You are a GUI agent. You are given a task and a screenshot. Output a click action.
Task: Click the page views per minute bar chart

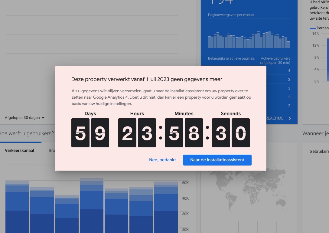(249, 39)
